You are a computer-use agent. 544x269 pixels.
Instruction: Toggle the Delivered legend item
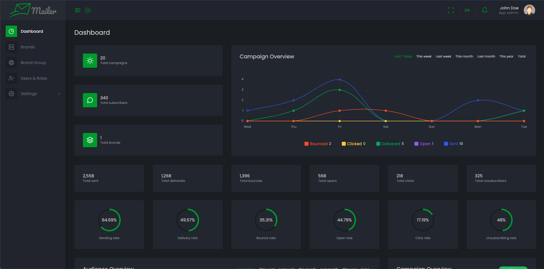(390, 144)
